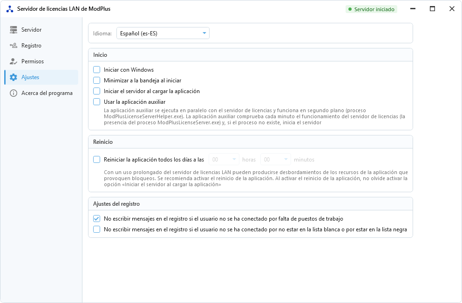
Task: Open the minutos dropdown
Action: pos(276,160)
